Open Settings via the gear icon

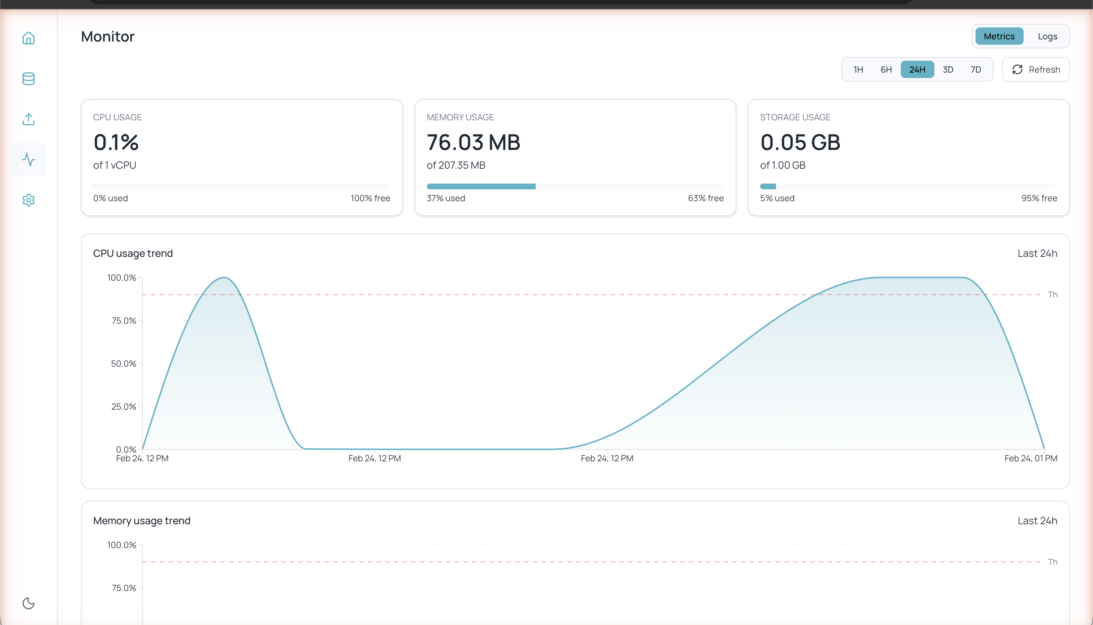click(x=28, y=200)
